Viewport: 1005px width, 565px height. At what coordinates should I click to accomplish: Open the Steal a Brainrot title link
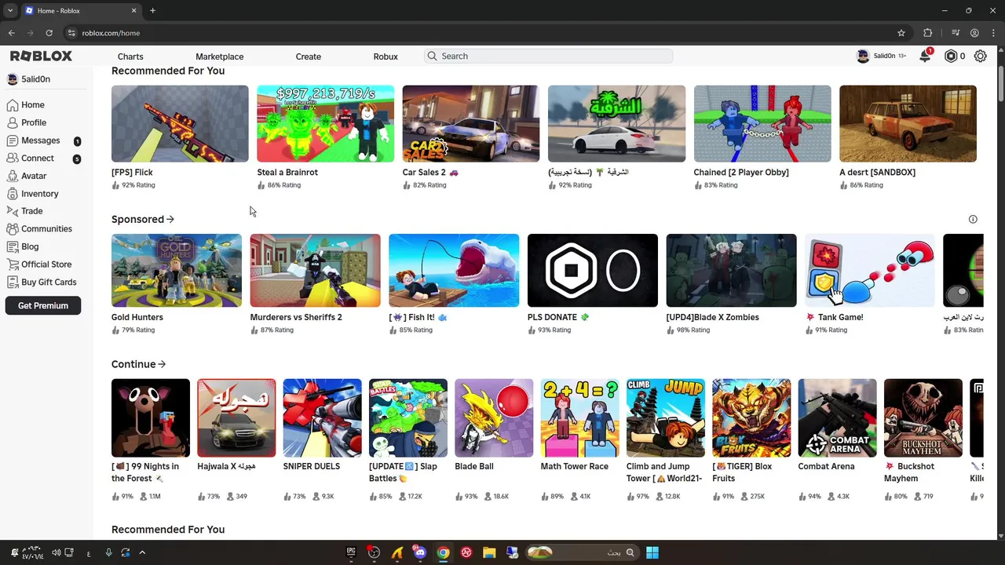(287, 172)
